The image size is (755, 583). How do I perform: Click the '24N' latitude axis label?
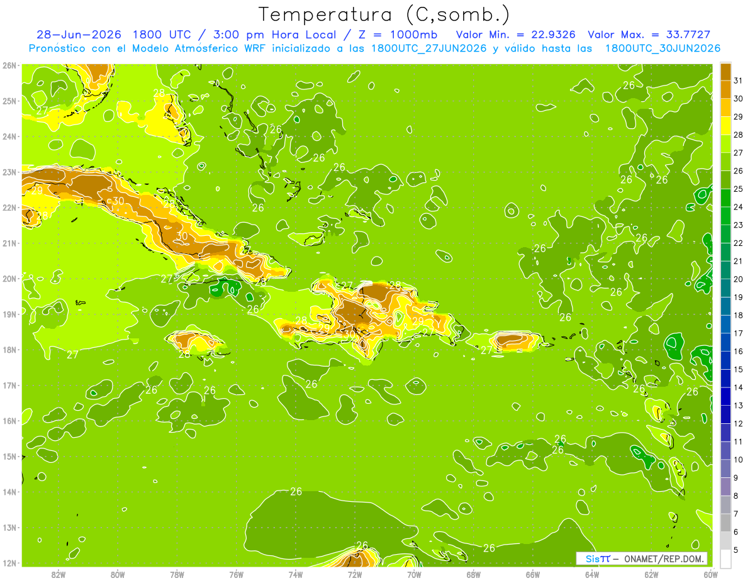coord(9,136)
